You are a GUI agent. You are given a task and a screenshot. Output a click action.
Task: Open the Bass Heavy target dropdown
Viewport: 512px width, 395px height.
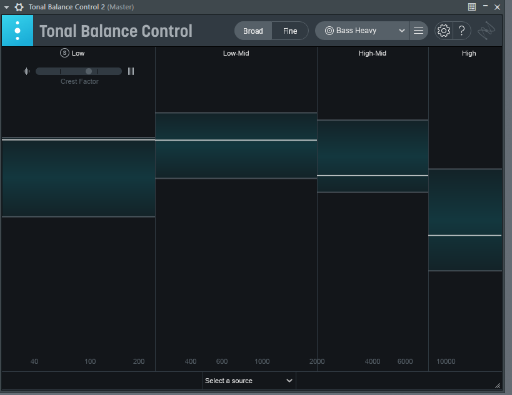pyautogui.click(x=363, y=31)
